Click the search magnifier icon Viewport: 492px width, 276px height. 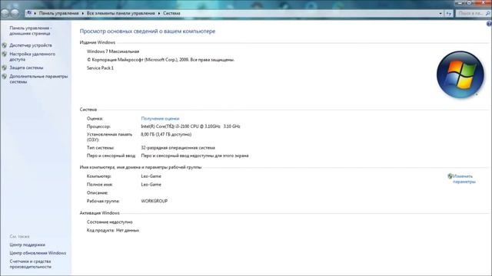pyautogui.click(x=488, y=14)
